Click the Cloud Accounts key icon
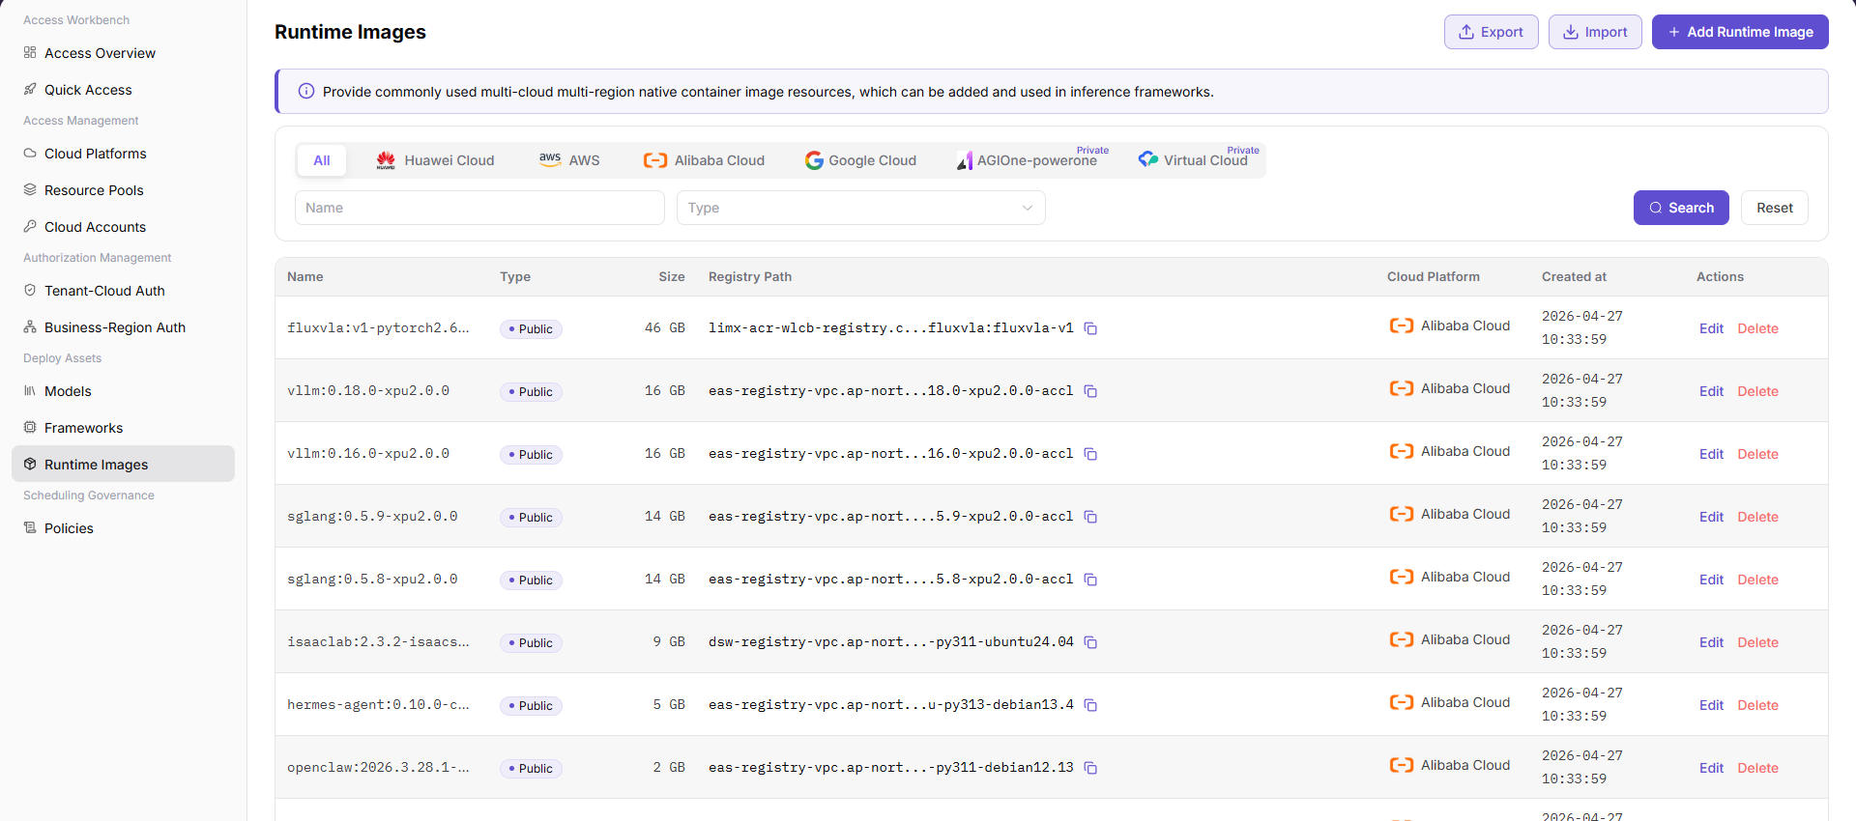Viewport: 1856px width, 821px height. click(30, 226)
